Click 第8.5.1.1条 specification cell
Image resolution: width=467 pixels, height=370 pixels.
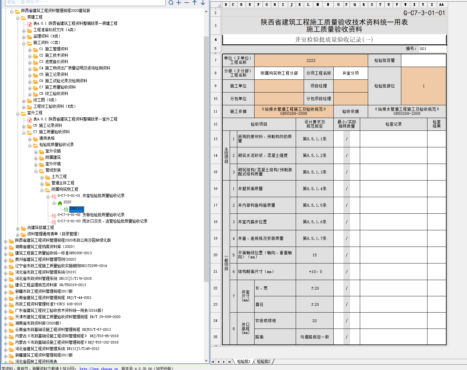click(x=315, y=139)
